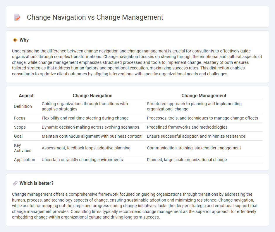Viewport: 275px width, 232px height.
Task: Click 'Communication, training, stakeholder engagement' cell
Action: tap(204, 148)
